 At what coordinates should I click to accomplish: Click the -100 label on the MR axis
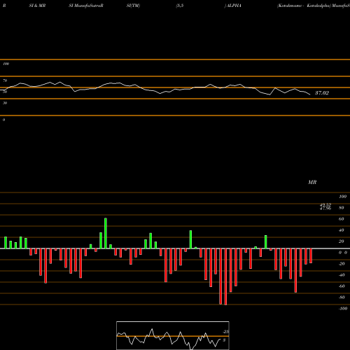click(x=343, y=309)
